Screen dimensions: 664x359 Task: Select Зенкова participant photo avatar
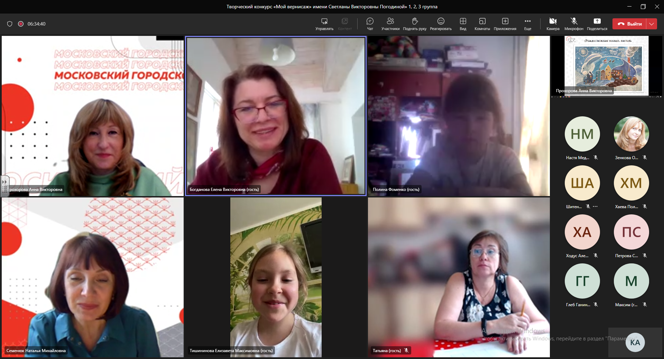[x=631, y=134]
